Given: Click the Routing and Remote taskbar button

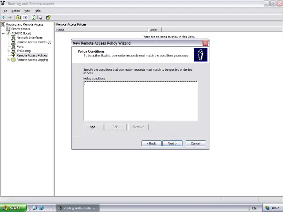Looking at the screenshot, I should [x=78, y=208].
